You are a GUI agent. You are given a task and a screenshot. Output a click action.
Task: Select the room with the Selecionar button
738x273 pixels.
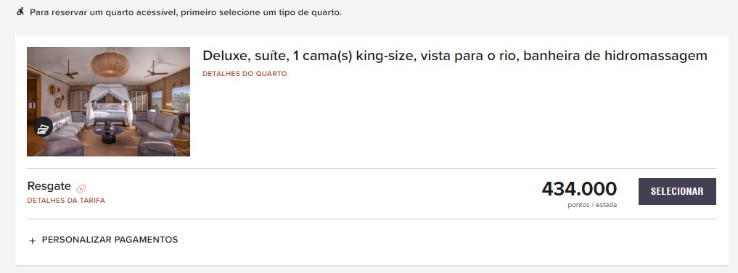coord(677,191)
